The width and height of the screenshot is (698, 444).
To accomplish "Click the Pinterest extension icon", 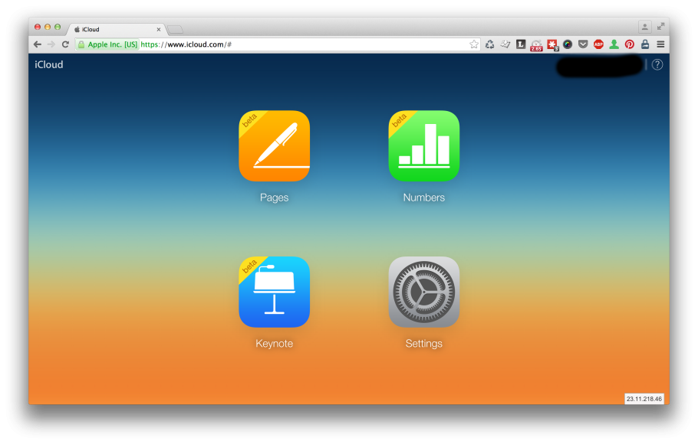I will click(x=629, y=44).
